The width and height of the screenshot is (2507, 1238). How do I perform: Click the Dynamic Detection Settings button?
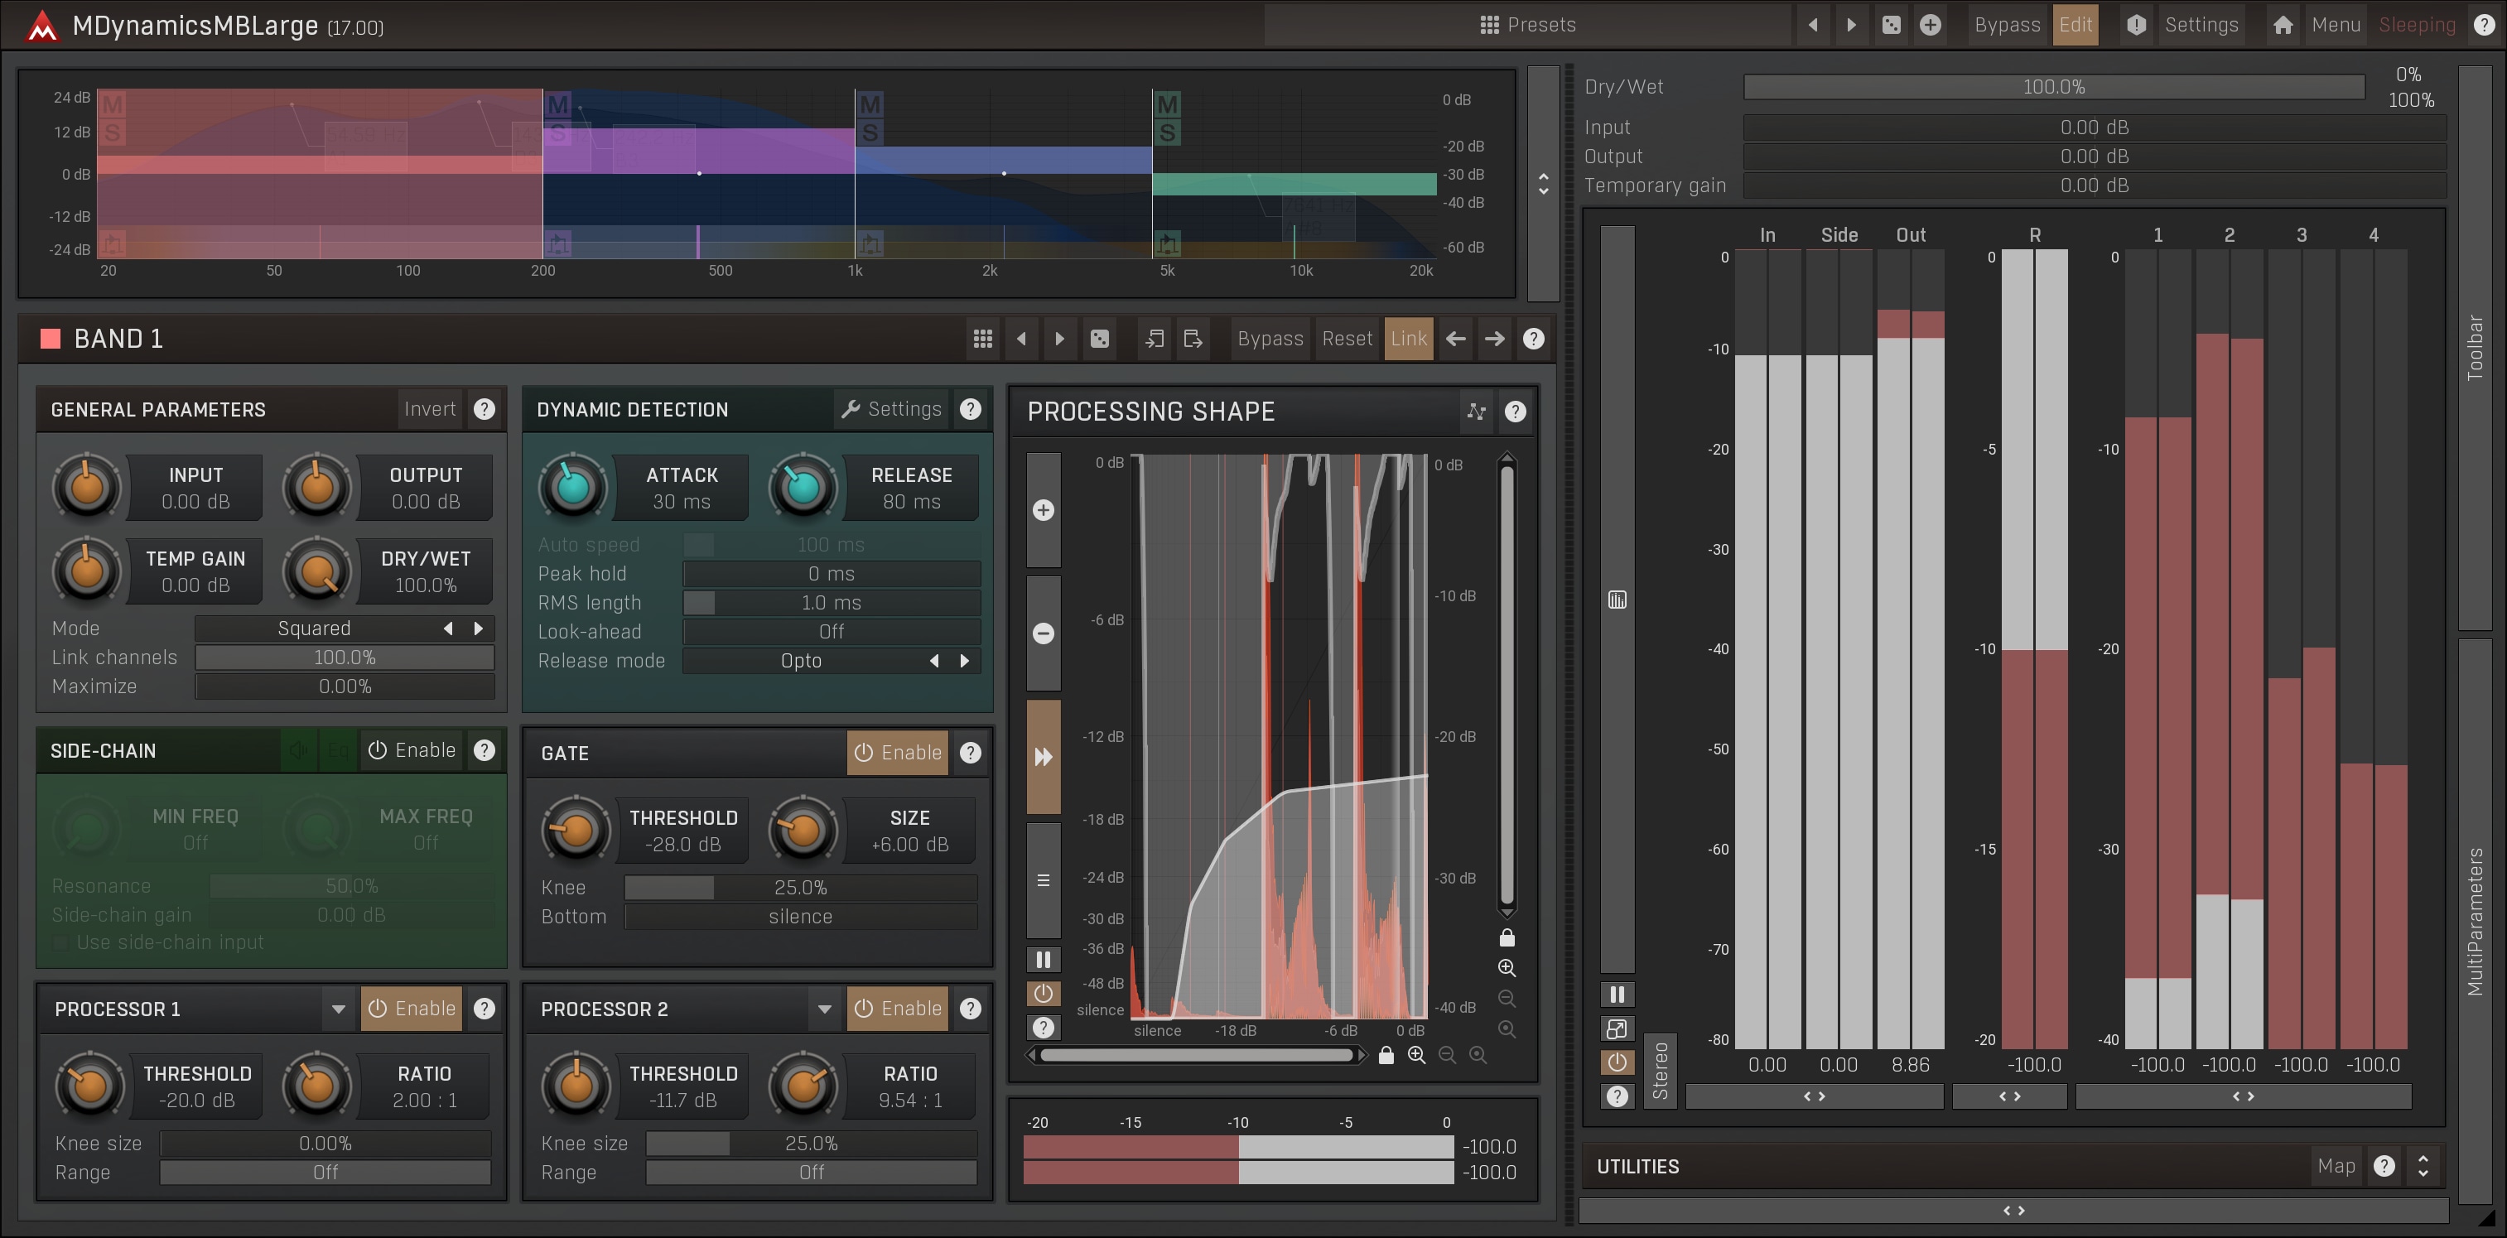point(891,410)
